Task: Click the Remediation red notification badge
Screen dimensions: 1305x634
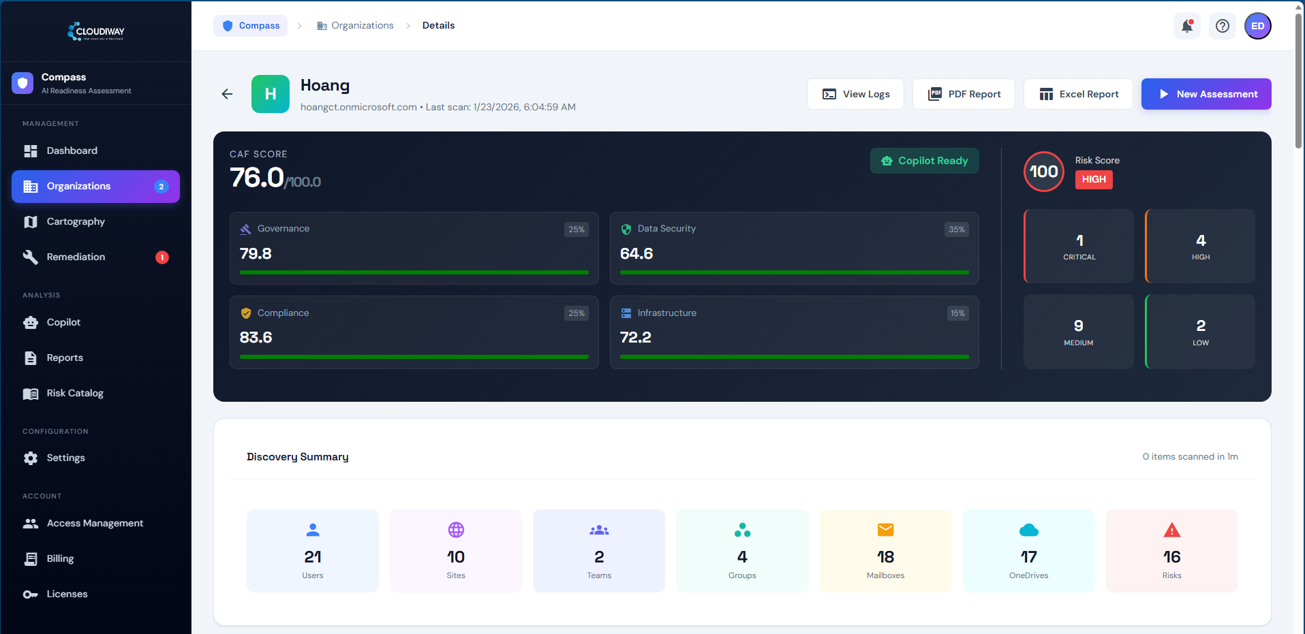Action: [x=162, y=257]
